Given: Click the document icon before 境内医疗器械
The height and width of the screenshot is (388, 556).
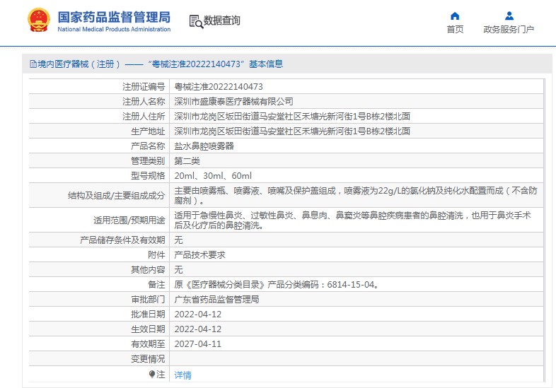Looking at the screenshot, I should click(33, 64).
